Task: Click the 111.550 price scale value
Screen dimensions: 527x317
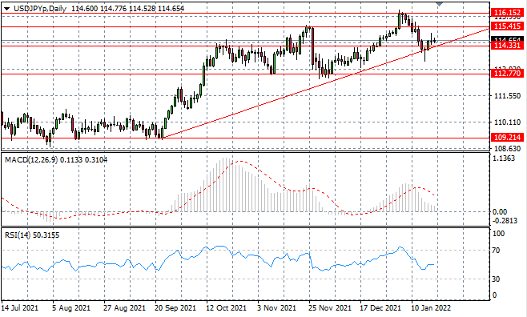Action: point(507,96)
